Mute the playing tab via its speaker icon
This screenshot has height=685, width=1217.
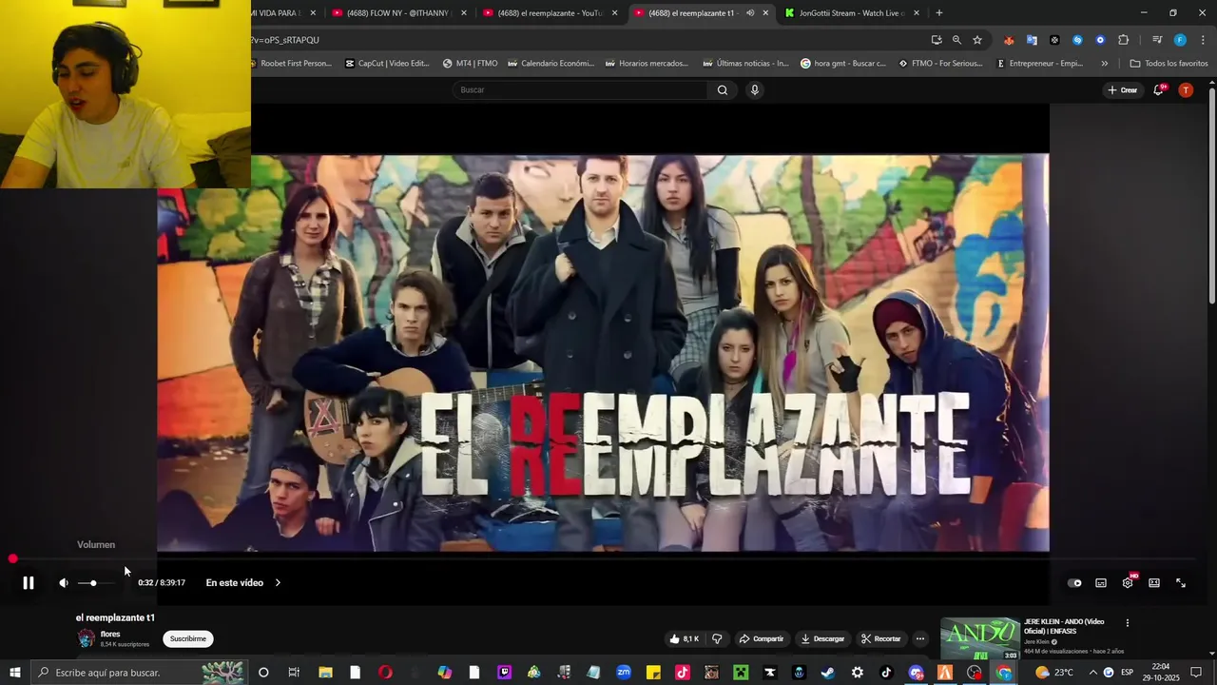pos(750,13)
